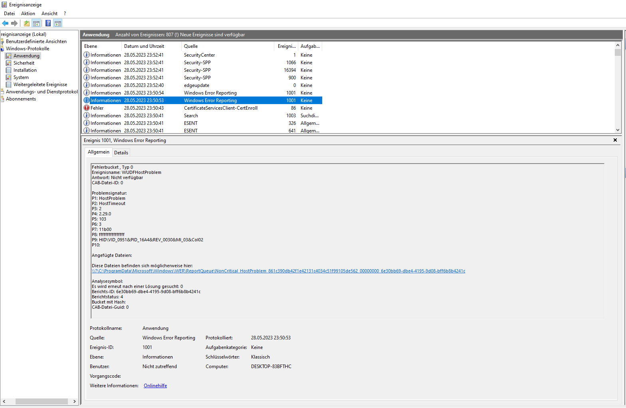Click event ID 16394 cell

point(290,70)
